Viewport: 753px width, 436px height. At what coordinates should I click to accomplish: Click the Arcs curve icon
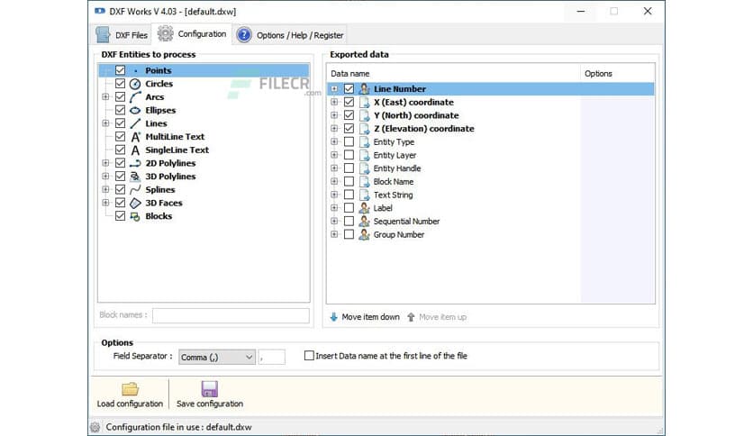(x=135, y=97)
